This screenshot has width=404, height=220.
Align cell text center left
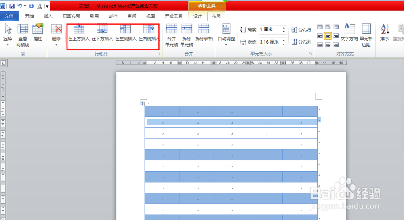coord(320,36)
